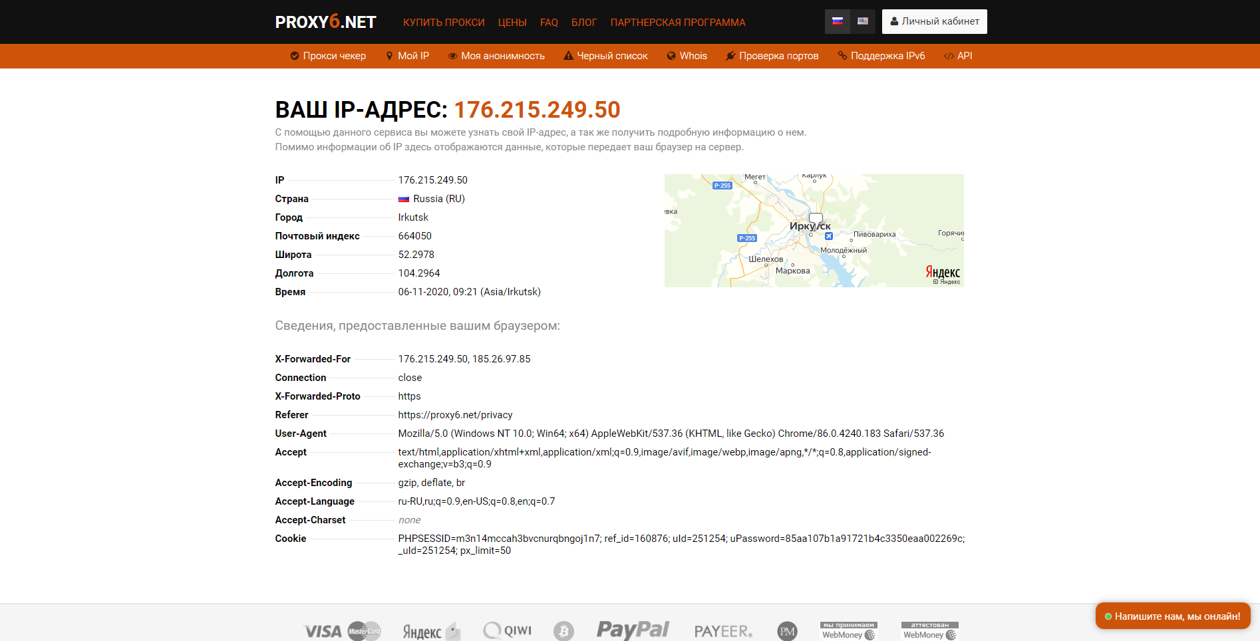Click the Яндекс payment logo in footer

click(431, 631)
